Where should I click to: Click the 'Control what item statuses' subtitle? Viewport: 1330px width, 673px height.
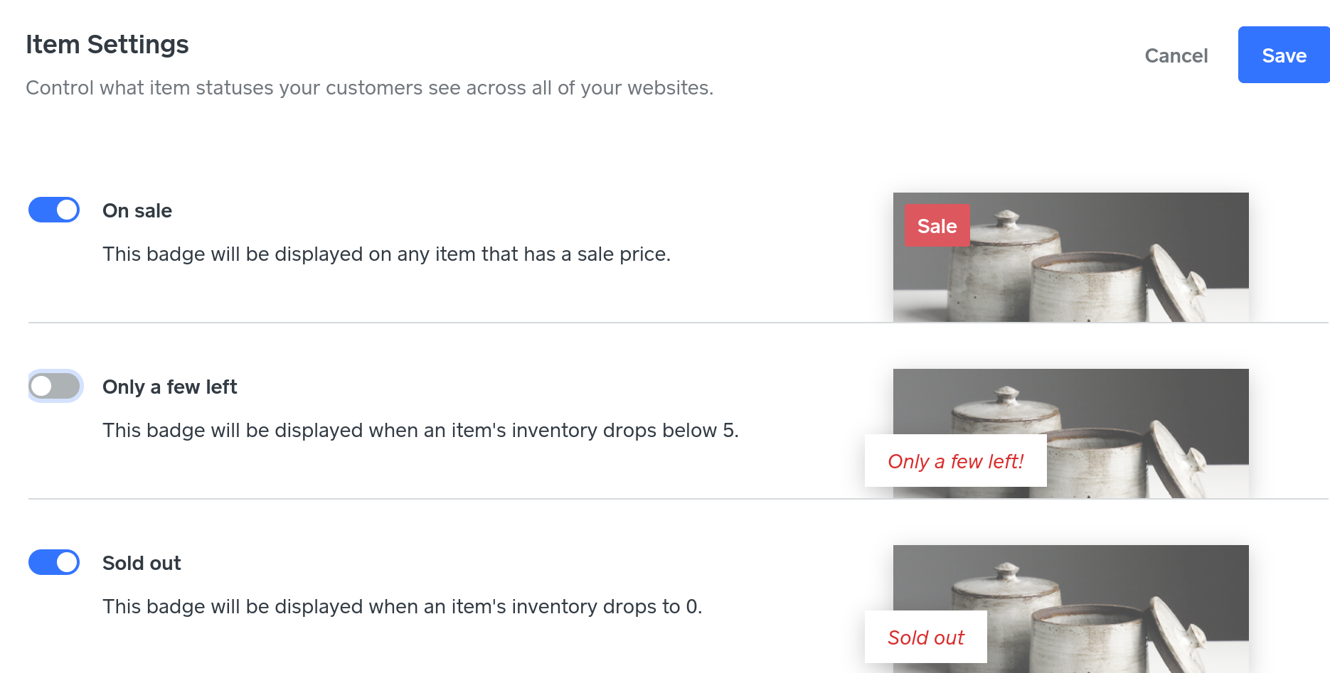(x=369, y=88)
